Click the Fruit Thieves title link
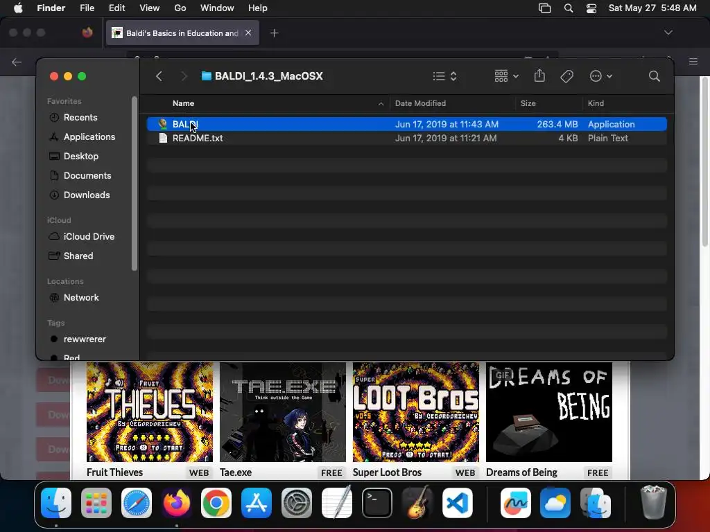This screenshot has height=532, width=710. tap(114, 472)
